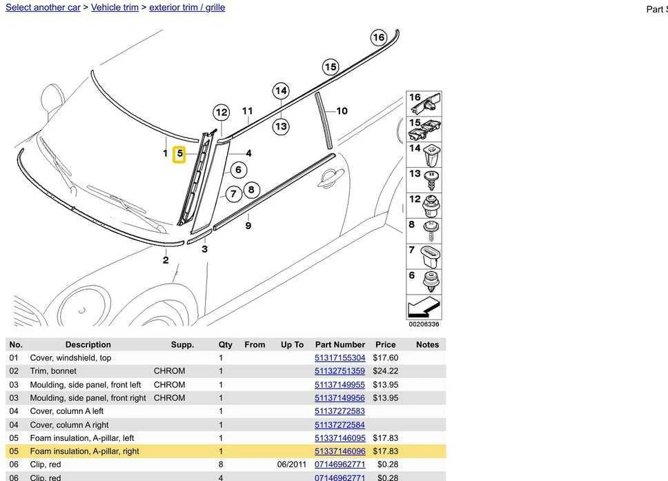The image size is (668, 481).
Task: Click clip 6 thumbnail in side legend
Action: click(x=424, y=282)
